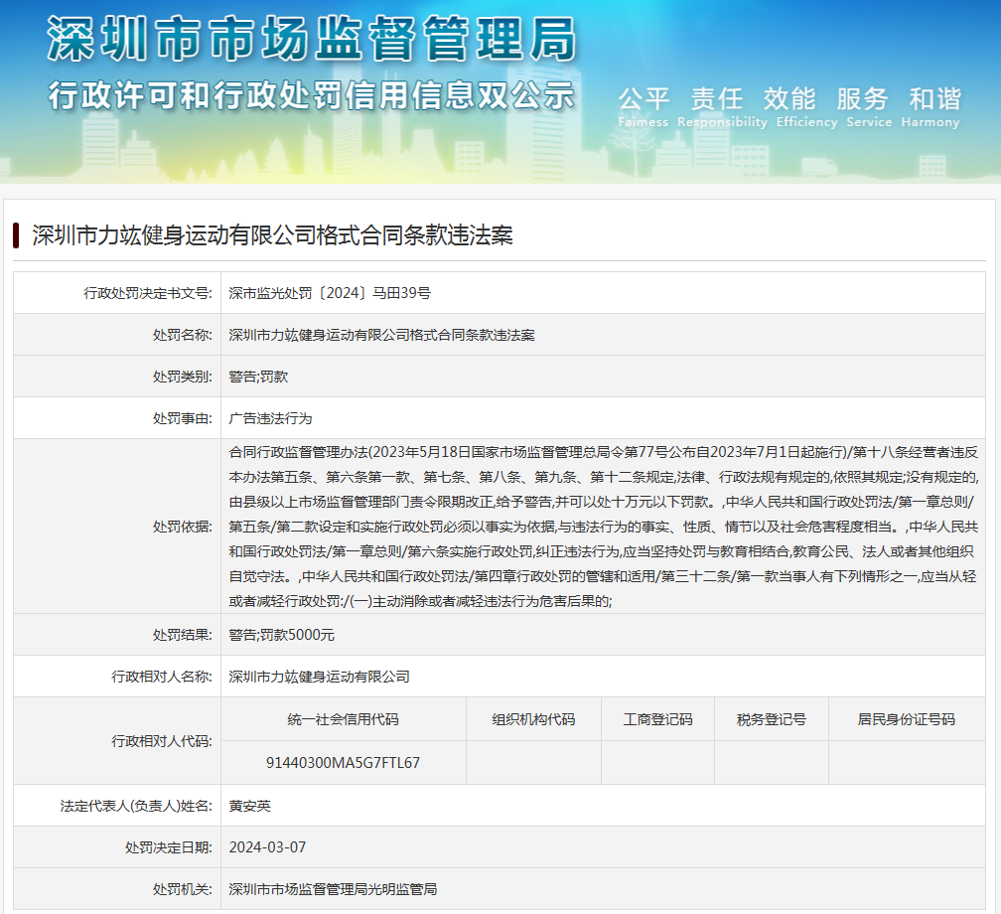Click the 行政相对人名称 label
Viewport: 1001px width, 914px height.
(162, 677)
